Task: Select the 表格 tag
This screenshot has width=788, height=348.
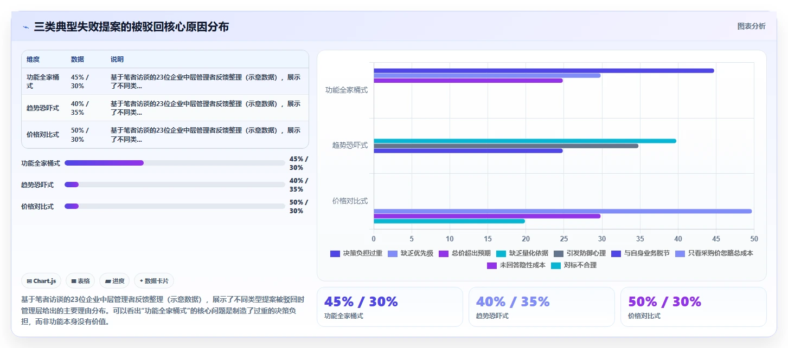Action: 80,281
